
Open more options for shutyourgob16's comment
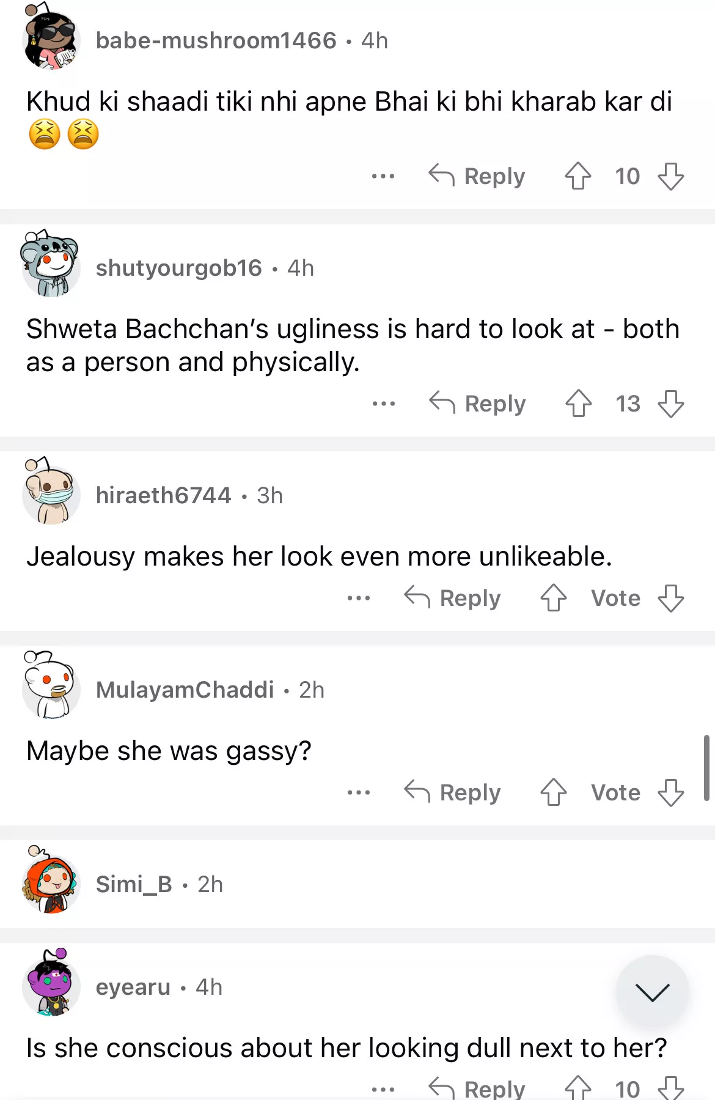383,404
